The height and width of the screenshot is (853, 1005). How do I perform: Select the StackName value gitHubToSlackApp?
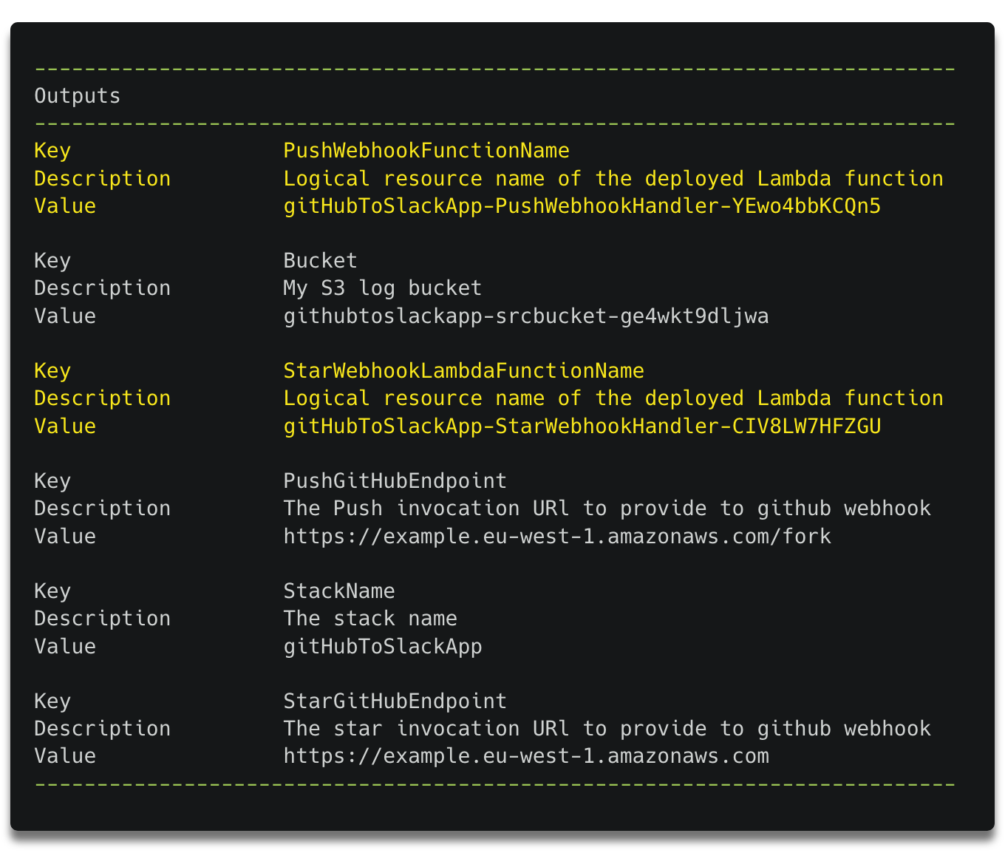pos(383,647)
